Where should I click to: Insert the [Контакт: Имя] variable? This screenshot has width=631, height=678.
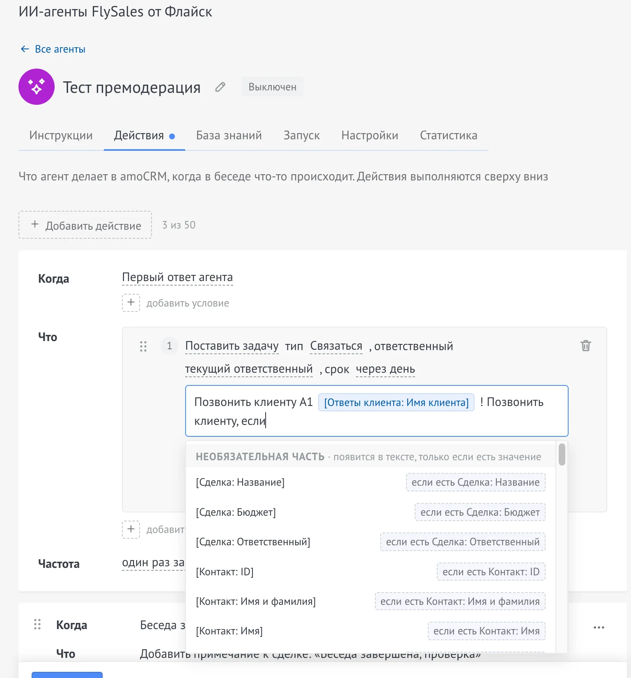pos(229,631)
